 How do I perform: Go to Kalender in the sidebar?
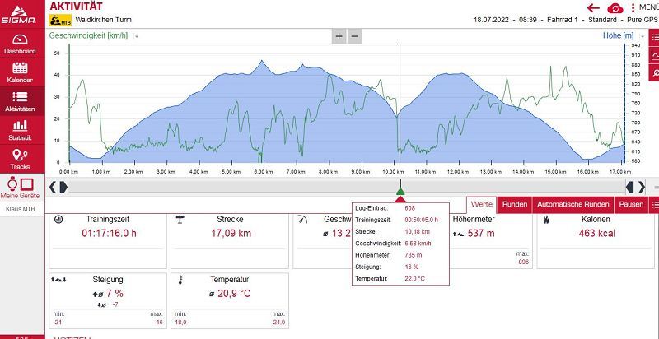(x=19, y=72)
